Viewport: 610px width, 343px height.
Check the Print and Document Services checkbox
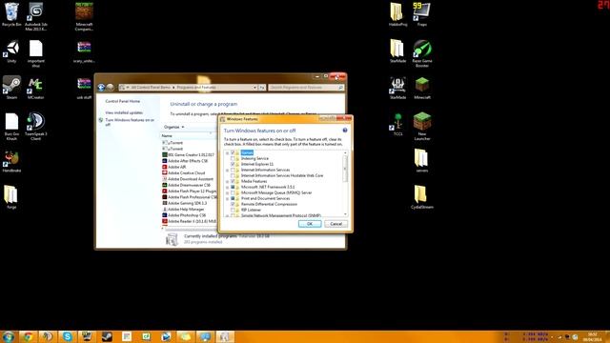tap(233, 198)
